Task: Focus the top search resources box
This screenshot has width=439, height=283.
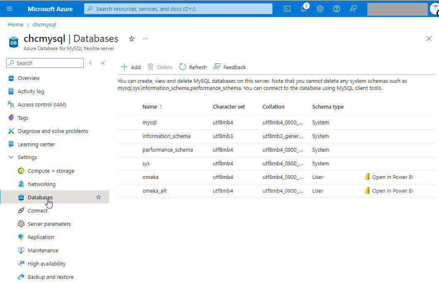Action: pyautogui.click(x=178, y=9)
